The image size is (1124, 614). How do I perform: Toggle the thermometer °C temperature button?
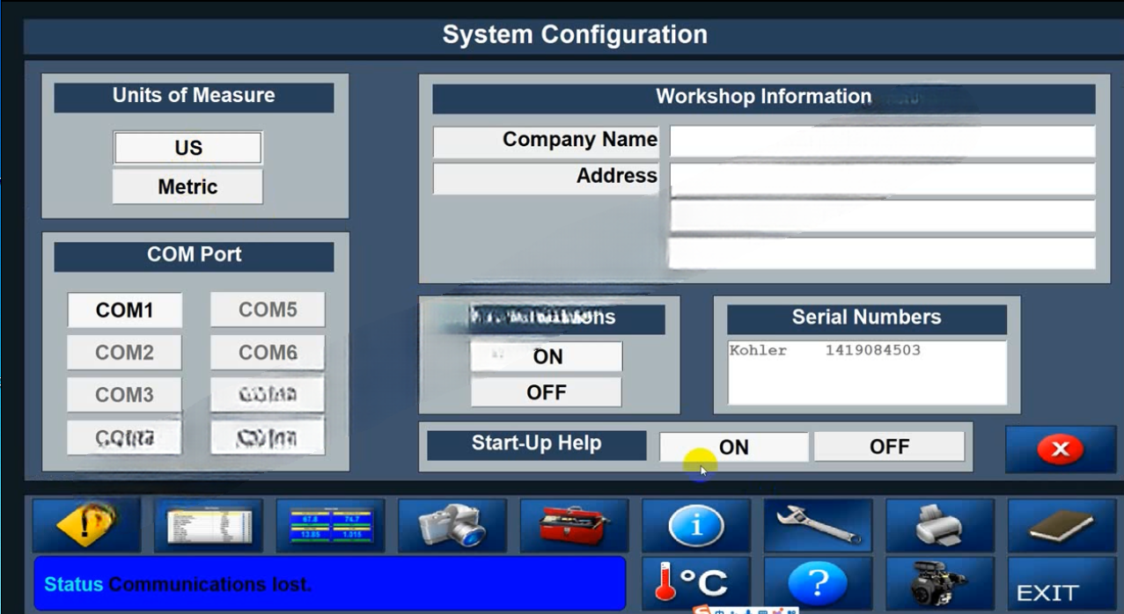click(x=695, y=582)
